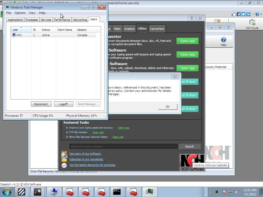Open the NCH Suite toolbar icon
The width and height of the screenshot is (263, 197).
tap(252, 24)
